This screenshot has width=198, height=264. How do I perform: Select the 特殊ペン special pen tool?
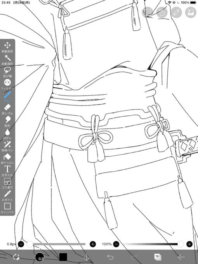tap(7, 146)
